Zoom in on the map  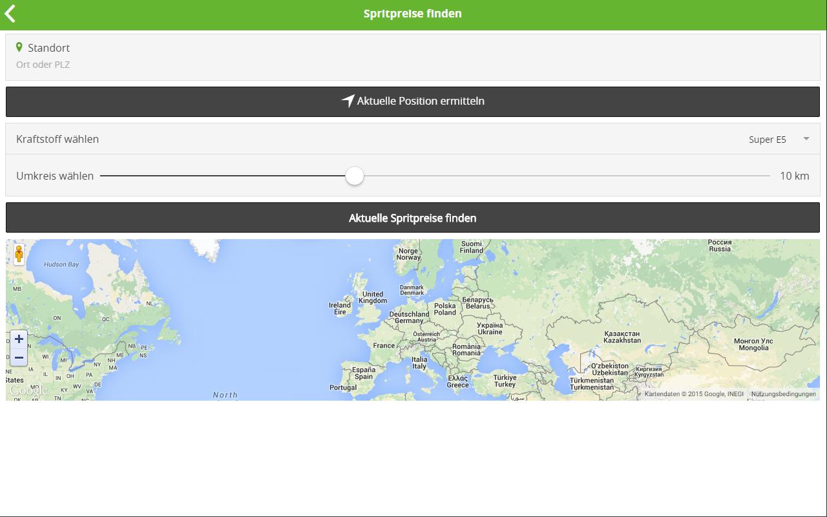[x=19, y=339]
